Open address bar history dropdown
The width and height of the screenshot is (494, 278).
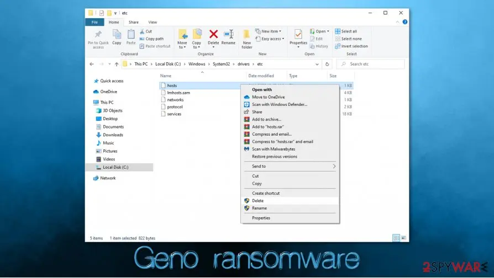click(x=317, y=64)
